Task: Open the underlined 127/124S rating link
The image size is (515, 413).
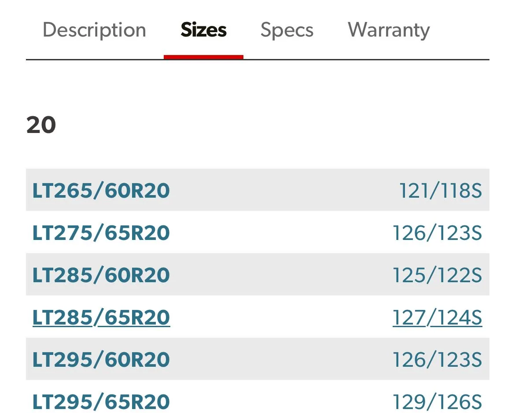Action: point(437,317)
